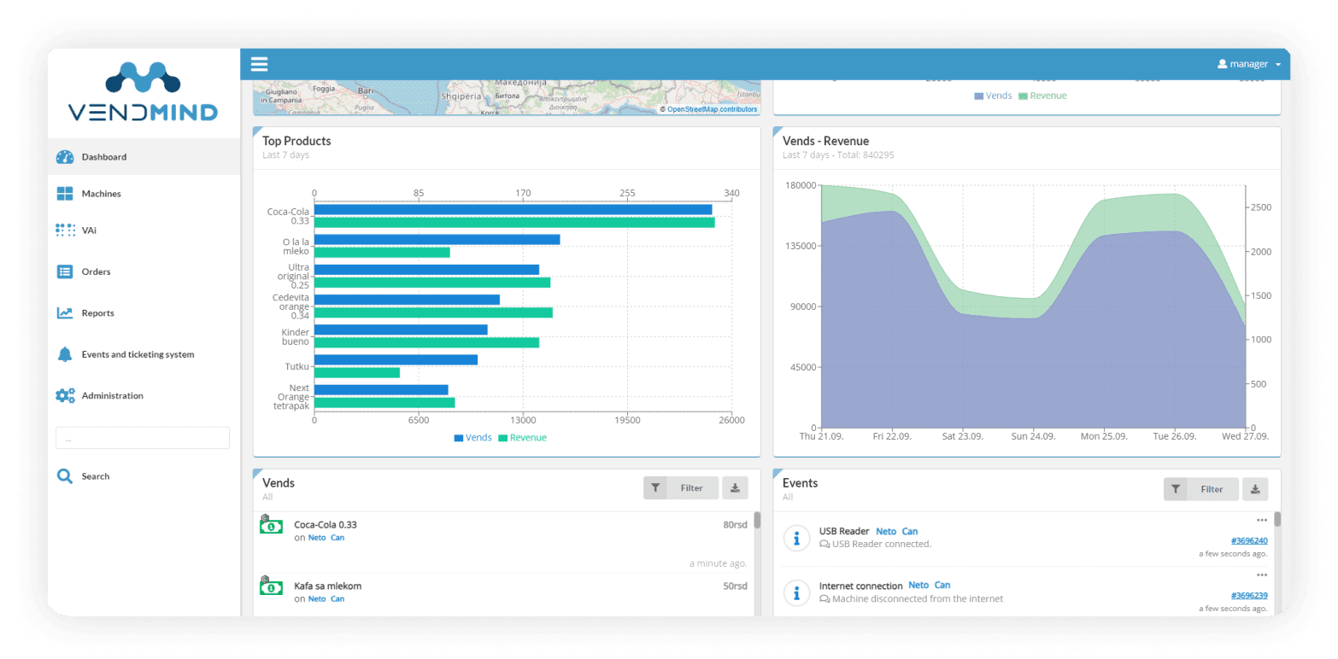Open the options dots for USB Reader event
Image resolution: width=1338 pixels, height=659 pixels.
pyautogui.click(x=1262, y=520)
